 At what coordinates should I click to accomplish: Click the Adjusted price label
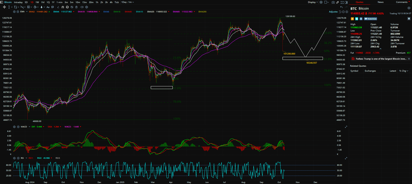(333, 12)
